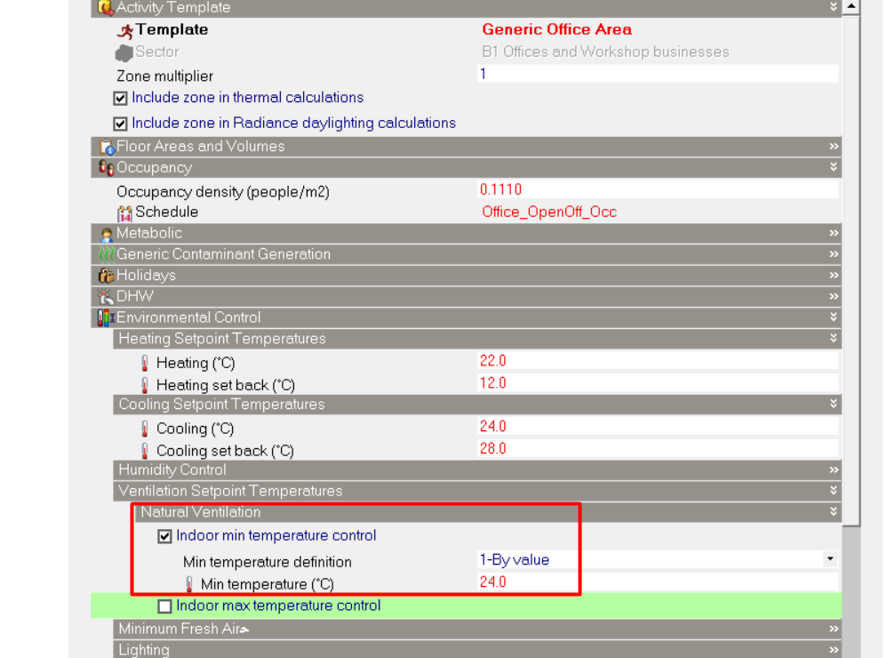Expand the Metabolic section
The image size is (896, 658).
(x=834, y=233)
